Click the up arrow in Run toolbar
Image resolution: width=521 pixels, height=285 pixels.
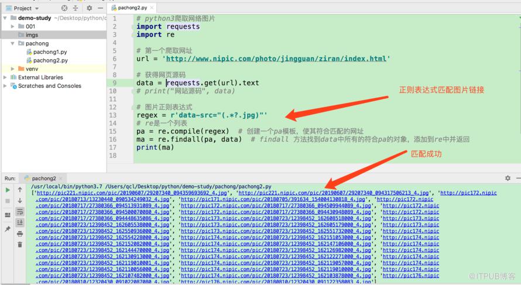[20, 190]
